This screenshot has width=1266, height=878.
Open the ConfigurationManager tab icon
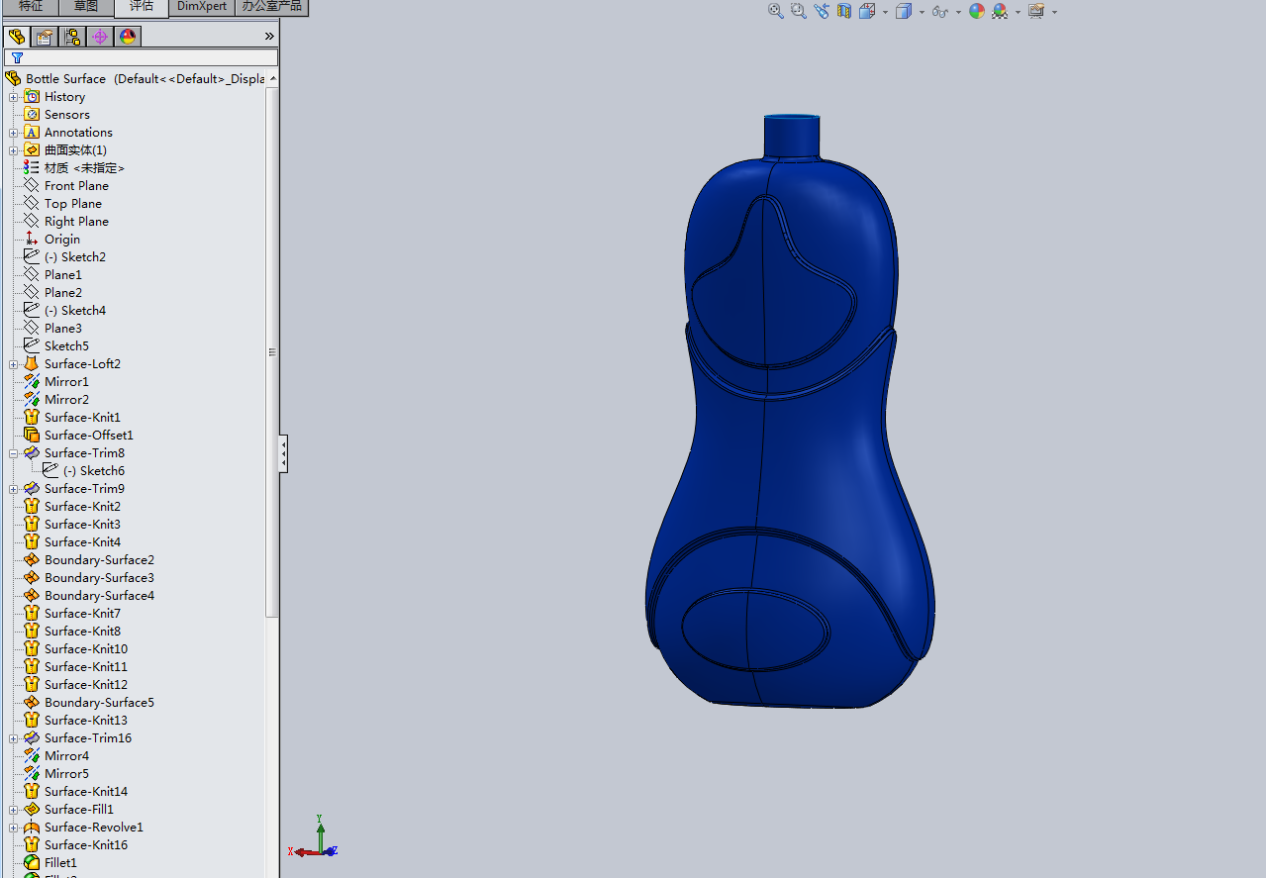tap(72, 37)
